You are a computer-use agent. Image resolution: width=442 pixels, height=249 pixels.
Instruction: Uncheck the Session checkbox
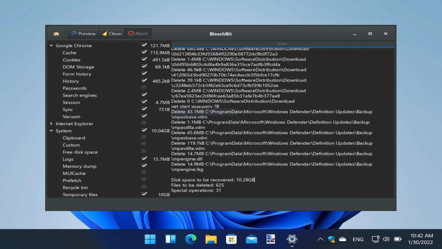click(x=144, y=102)
